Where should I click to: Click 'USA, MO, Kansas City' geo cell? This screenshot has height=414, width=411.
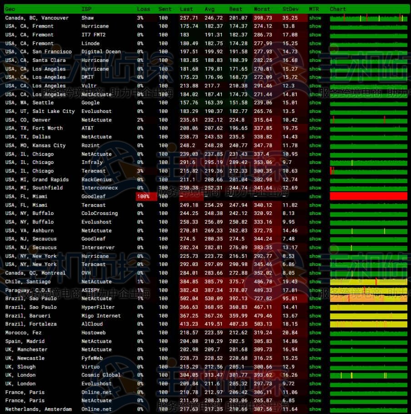tap(35, 145)
